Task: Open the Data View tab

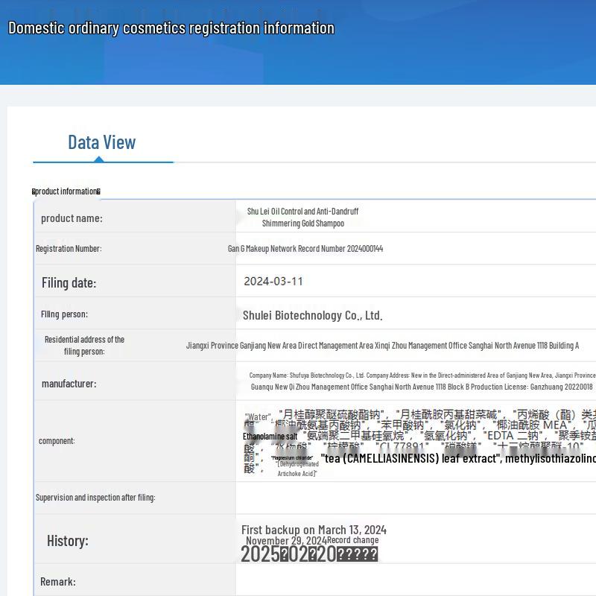Action: (x=102, y=142)
